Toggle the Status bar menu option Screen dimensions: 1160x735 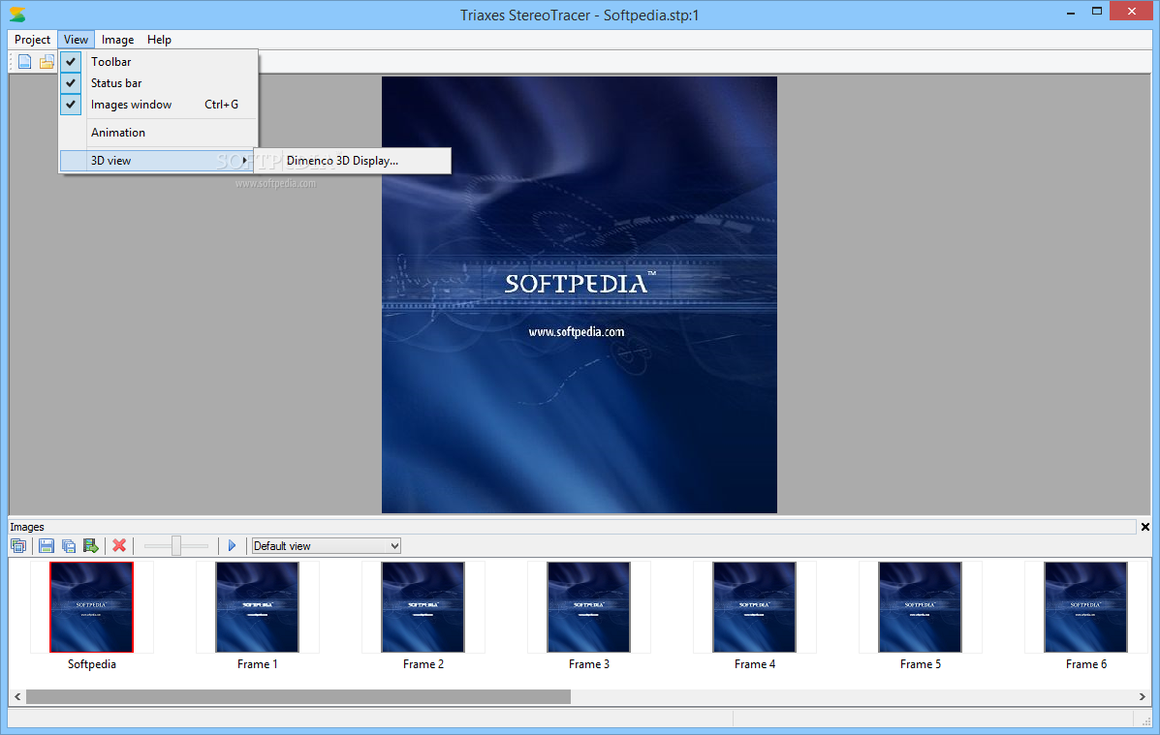[x=158, y=83]
